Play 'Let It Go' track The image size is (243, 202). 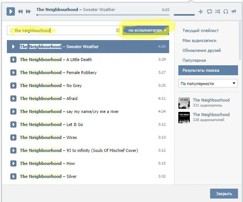click(13, 124)
